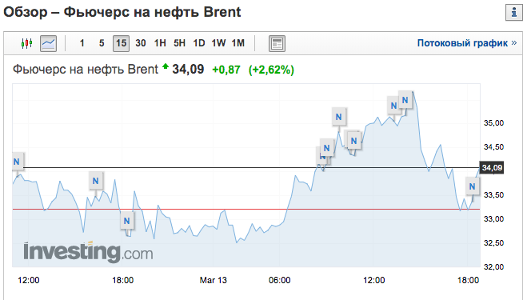Choose the 1D timeframe
The image size is (527, 300).
(199, 43)
